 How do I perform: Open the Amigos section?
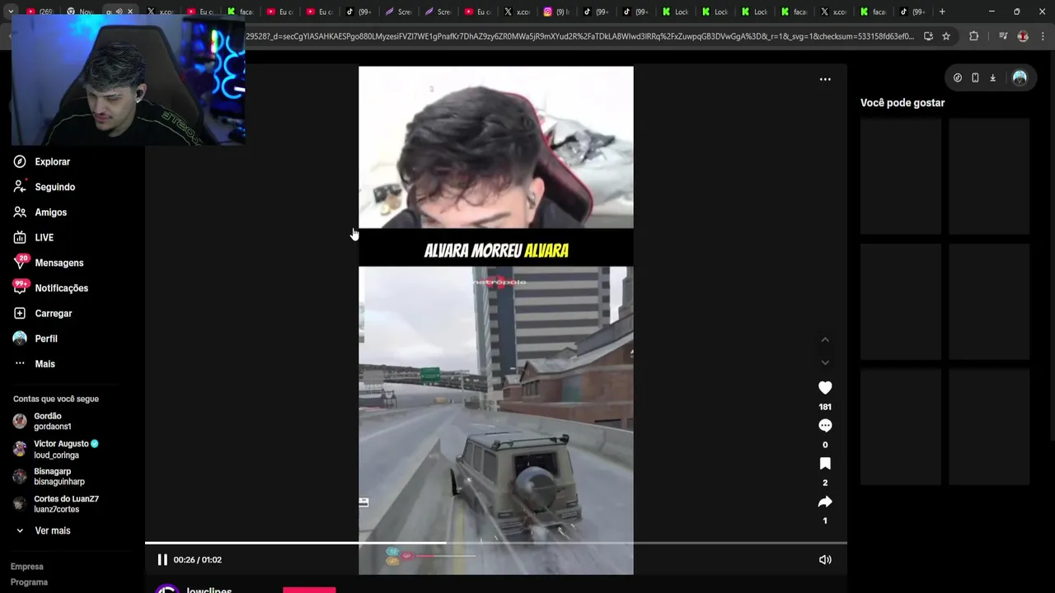tap(41, 212)
